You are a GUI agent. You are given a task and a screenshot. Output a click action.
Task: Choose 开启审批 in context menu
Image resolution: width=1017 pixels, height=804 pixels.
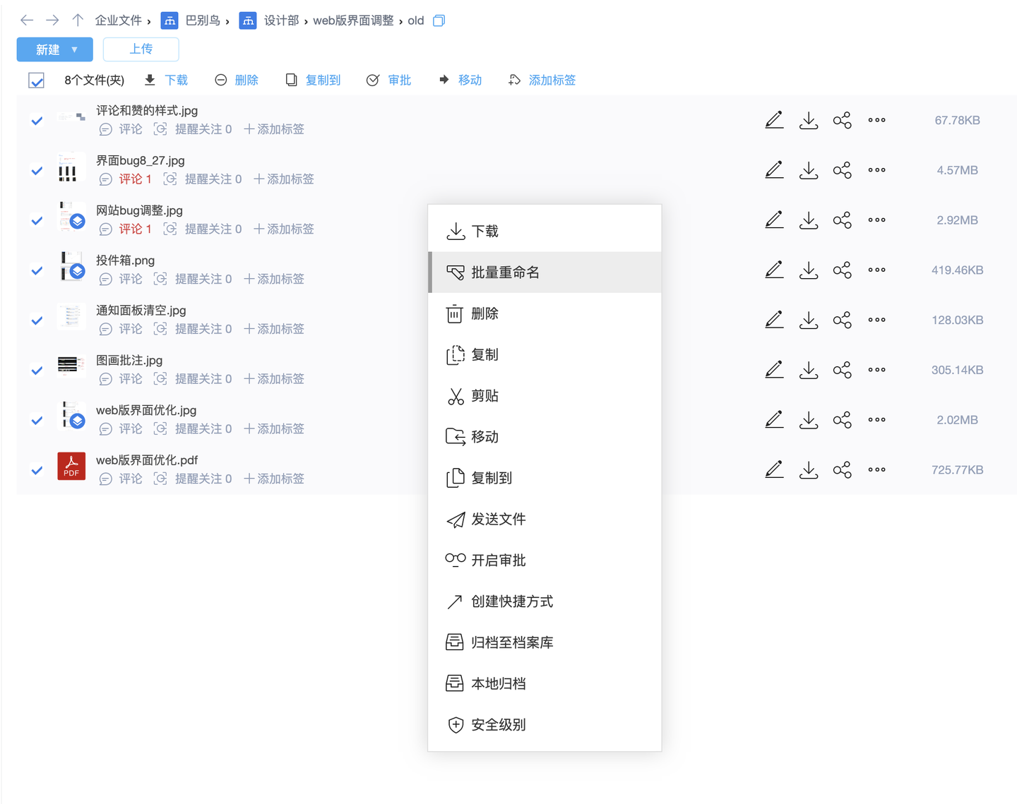click(545, 560)
